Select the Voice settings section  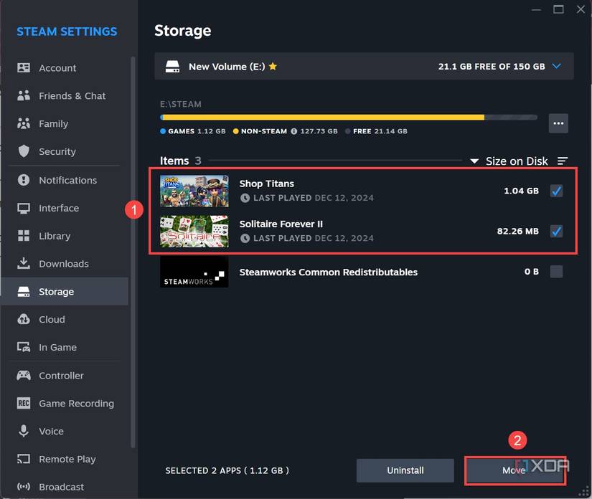[65, 431]
